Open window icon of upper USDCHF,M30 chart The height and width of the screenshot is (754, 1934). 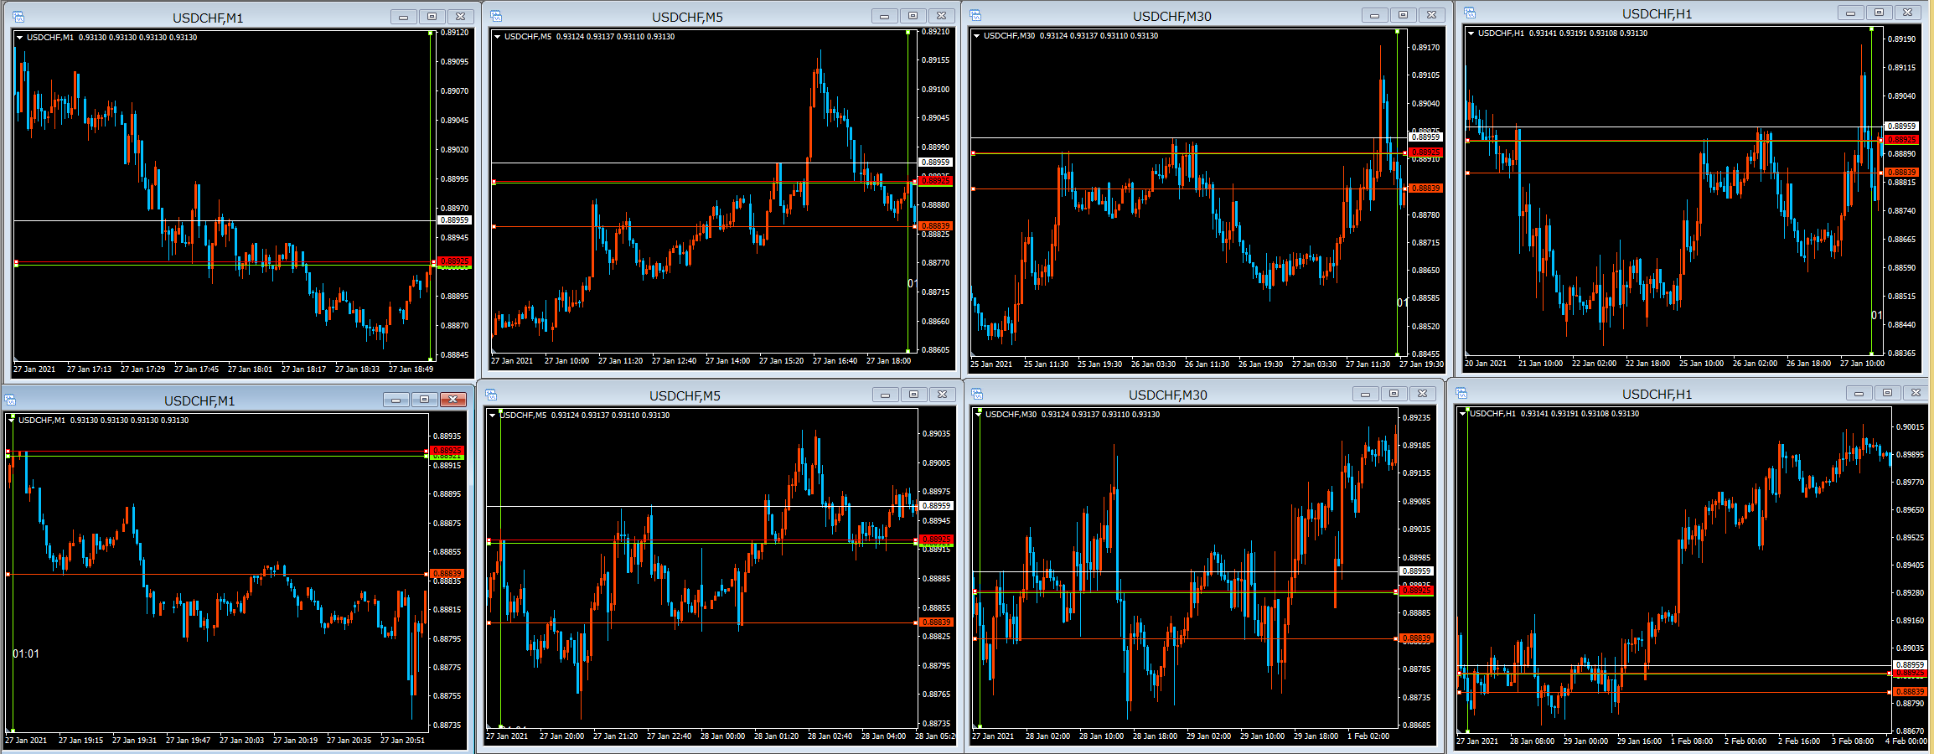975,15
